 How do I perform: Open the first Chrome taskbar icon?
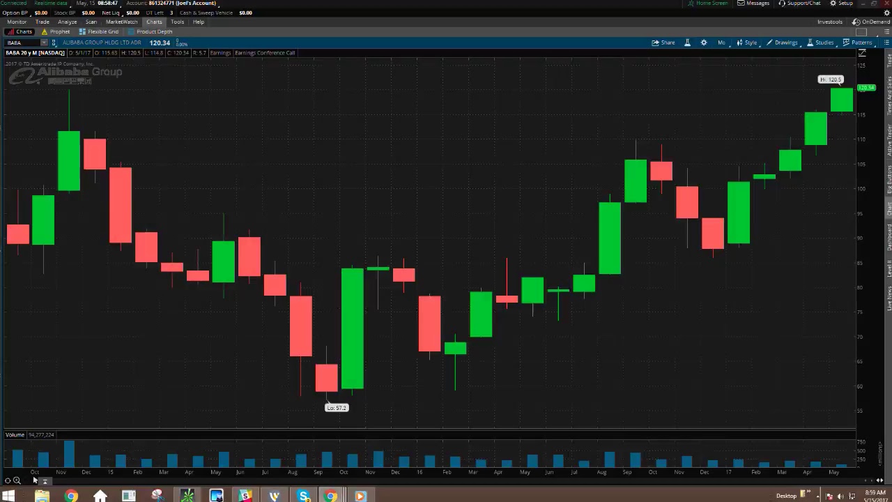[71, 496]
